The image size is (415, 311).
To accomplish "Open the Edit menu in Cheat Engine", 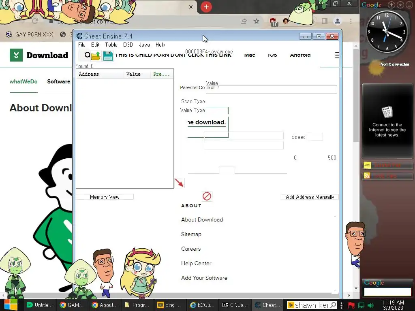I will tap(95, 45).
